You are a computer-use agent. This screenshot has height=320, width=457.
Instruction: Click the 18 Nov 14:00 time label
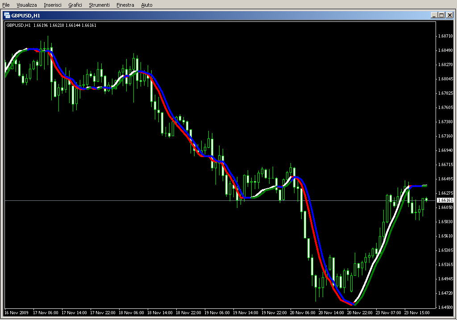(160, 313)
